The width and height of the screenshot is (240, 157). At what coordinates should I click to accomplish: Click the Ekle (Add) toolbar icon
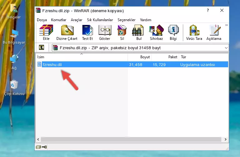(46, 30)
